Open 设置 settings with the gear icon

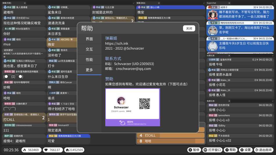click(x=245, y=150)
